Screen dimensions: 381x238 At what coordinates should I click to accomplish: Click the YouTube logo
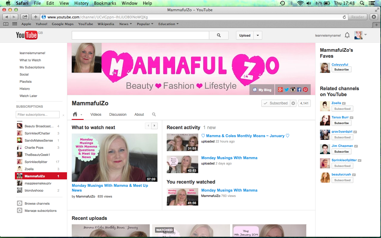click(26, 35)
